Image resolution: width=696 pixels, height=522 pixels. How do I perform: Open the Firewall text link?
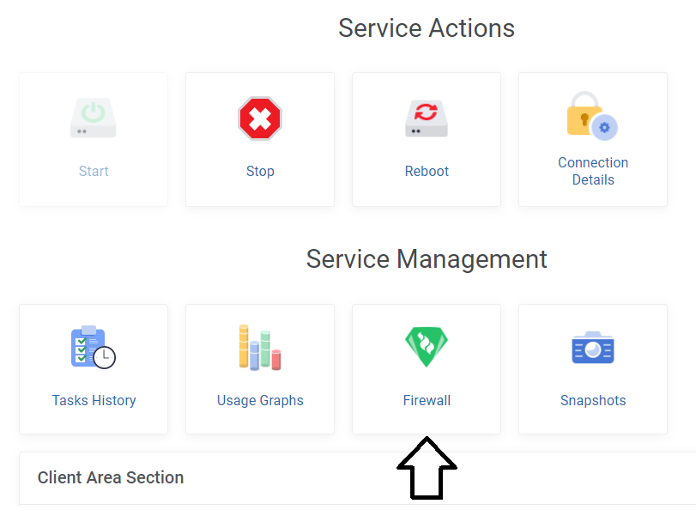[427, 400]
